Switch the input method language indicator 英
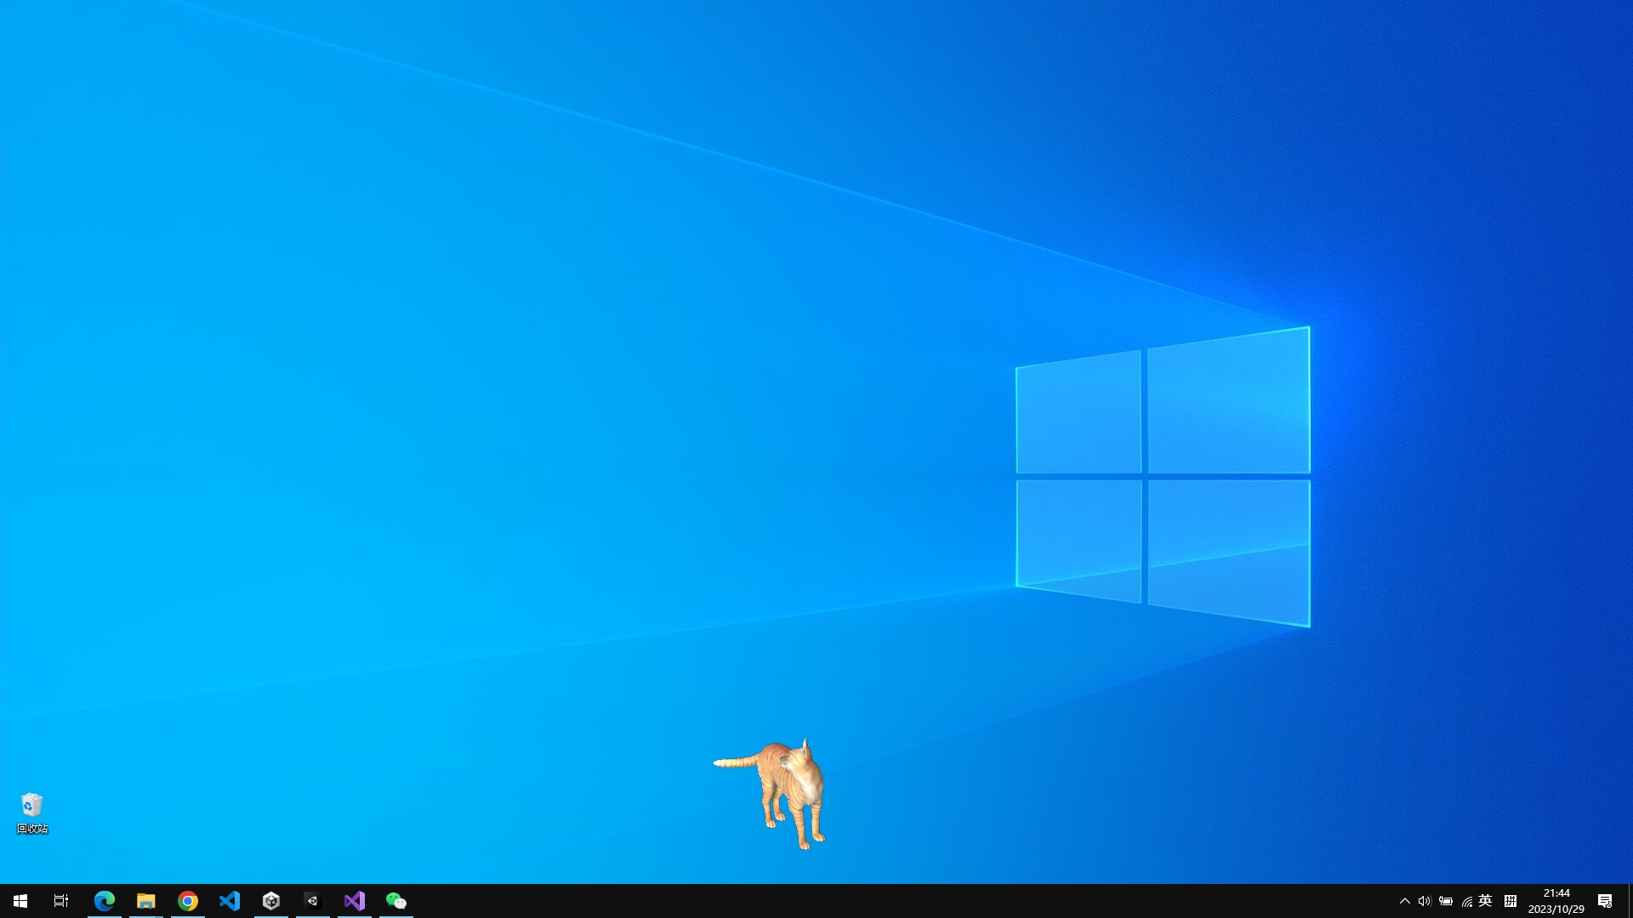This screenshot has width=1633, height=918. [1486, 901]
